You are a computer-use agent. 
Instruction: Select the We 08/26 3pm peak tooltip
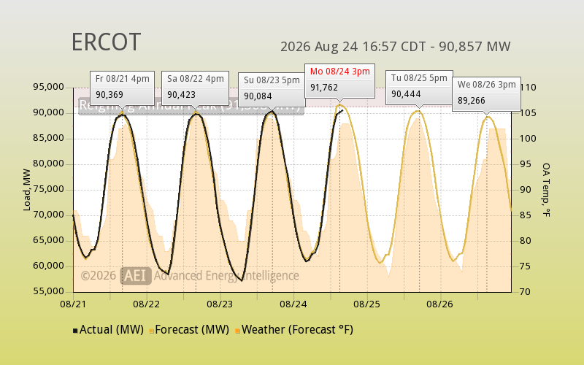click(x=486, y=94)
